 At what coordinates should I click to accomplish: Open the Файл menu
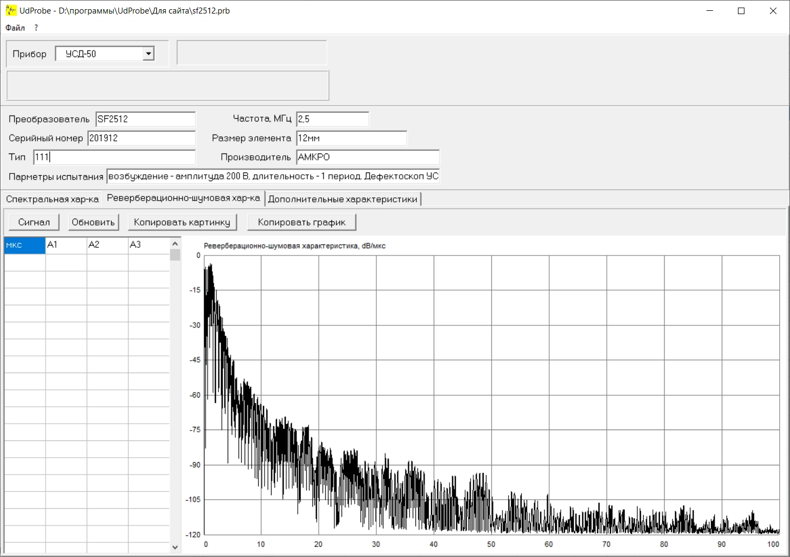click(15, 28)
